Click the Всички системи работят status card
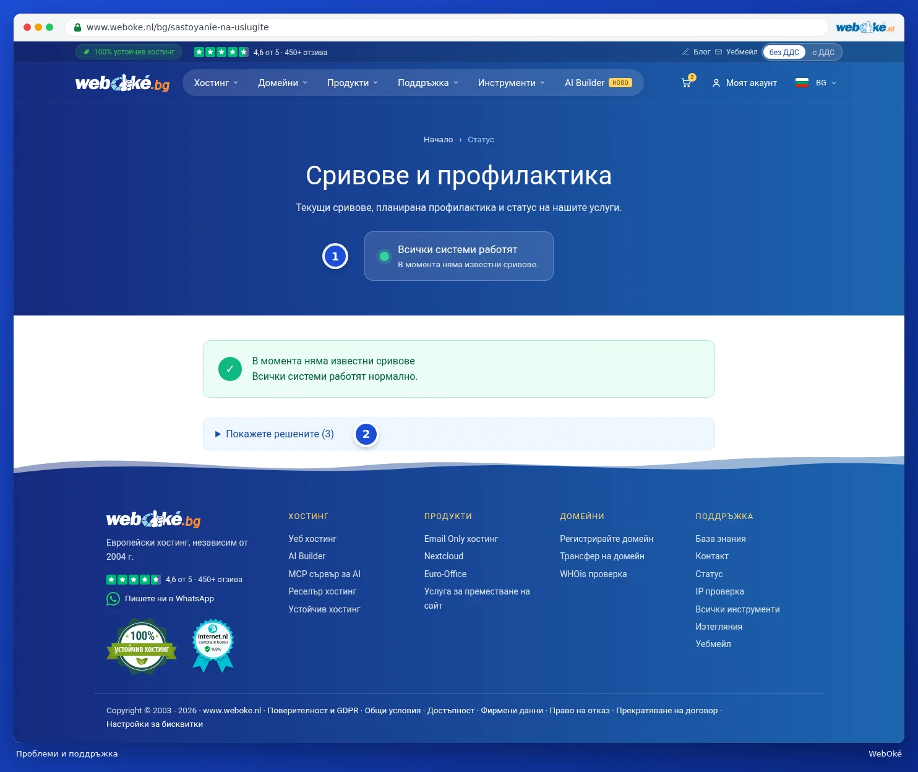 459,256
